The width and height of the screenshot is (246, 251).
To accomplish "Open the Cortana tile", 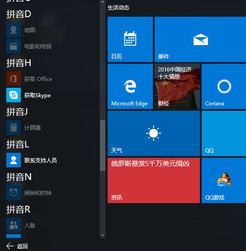I will tap(224, 87).
